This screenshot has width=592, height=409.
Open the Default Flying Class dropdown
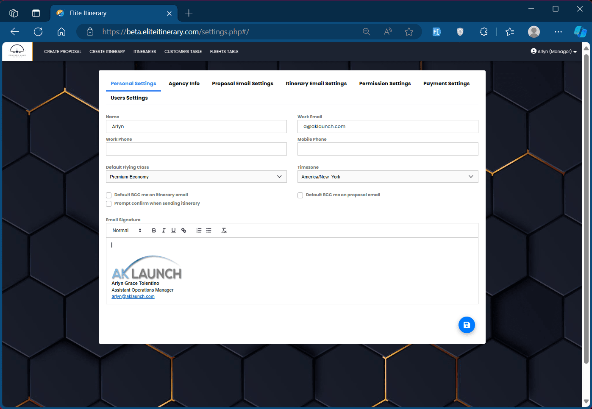tap(196, 177)
